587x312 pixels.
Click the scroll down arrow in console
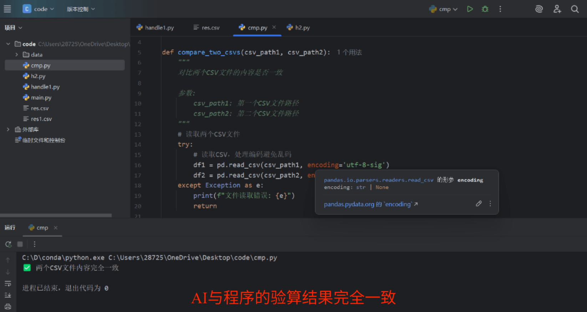pos(8,272)
